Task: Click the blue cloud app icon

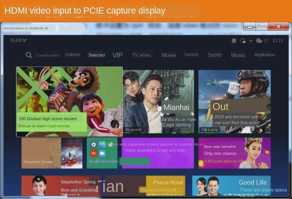Action: point(102,153)
